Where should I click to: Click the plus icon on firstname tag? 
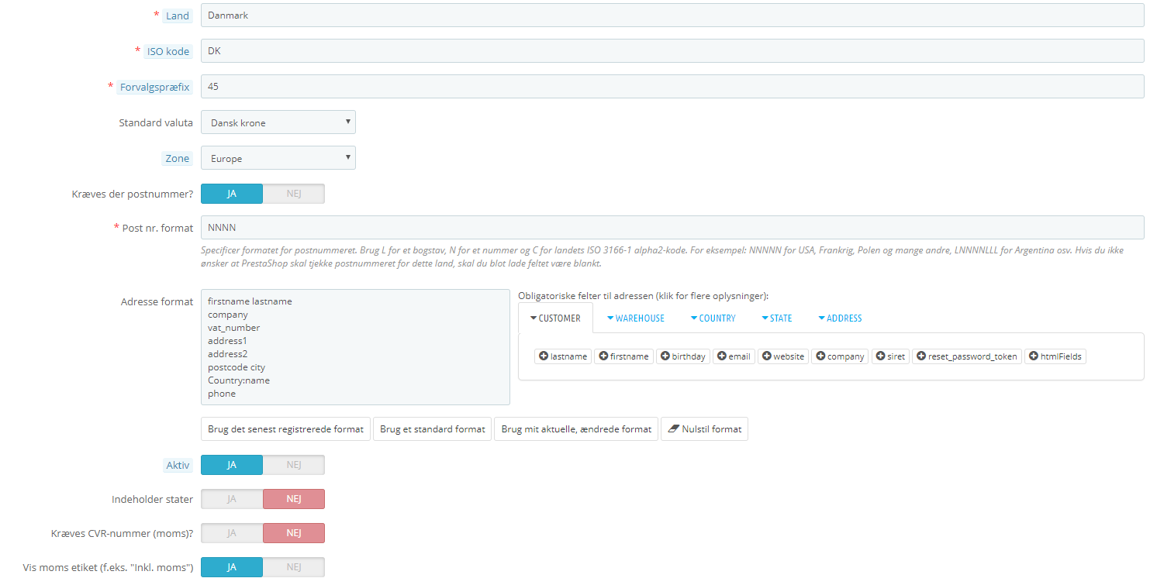point(603,356)
